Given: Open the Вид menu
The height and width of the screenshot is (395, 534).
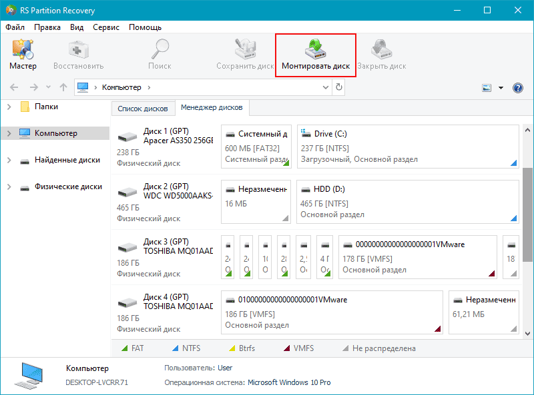Looking at the screenshot, I should point(77,27).
